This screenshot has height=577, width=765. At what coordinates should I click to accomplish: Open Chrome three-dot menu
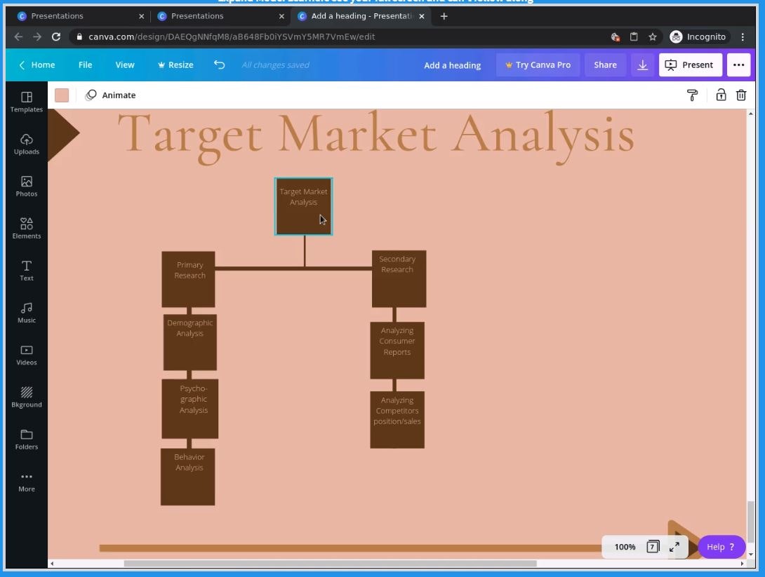[742, 36]
